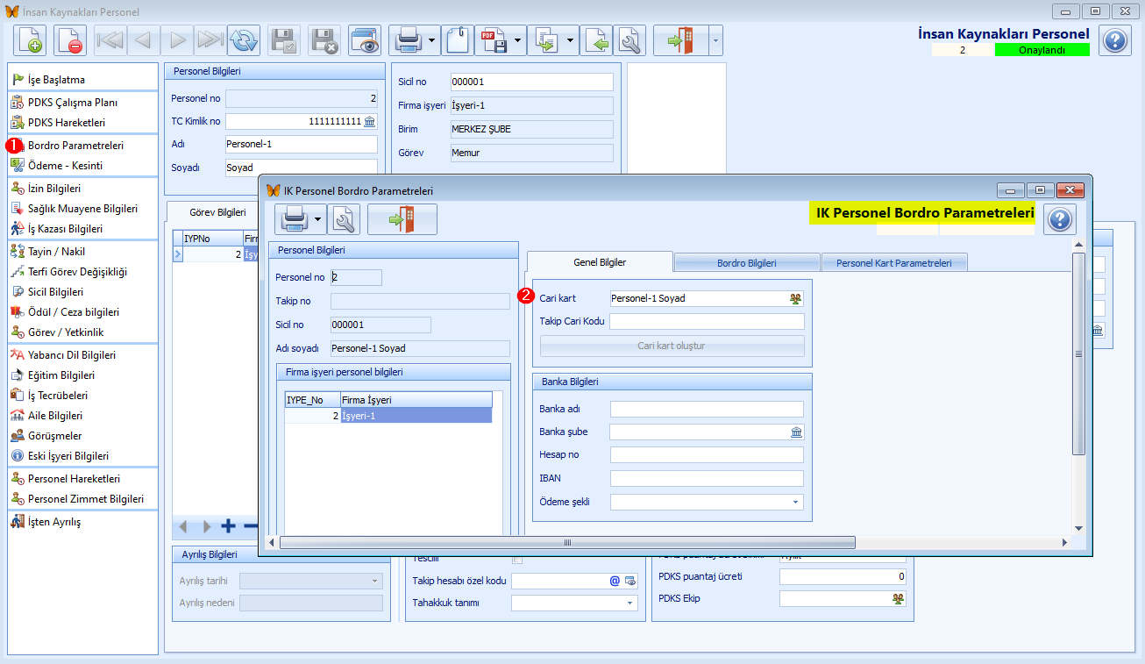The height and width of the screenshot is (664, 1145).
Task: Click the Cari kart oluştur button
Action: [672, 346]
